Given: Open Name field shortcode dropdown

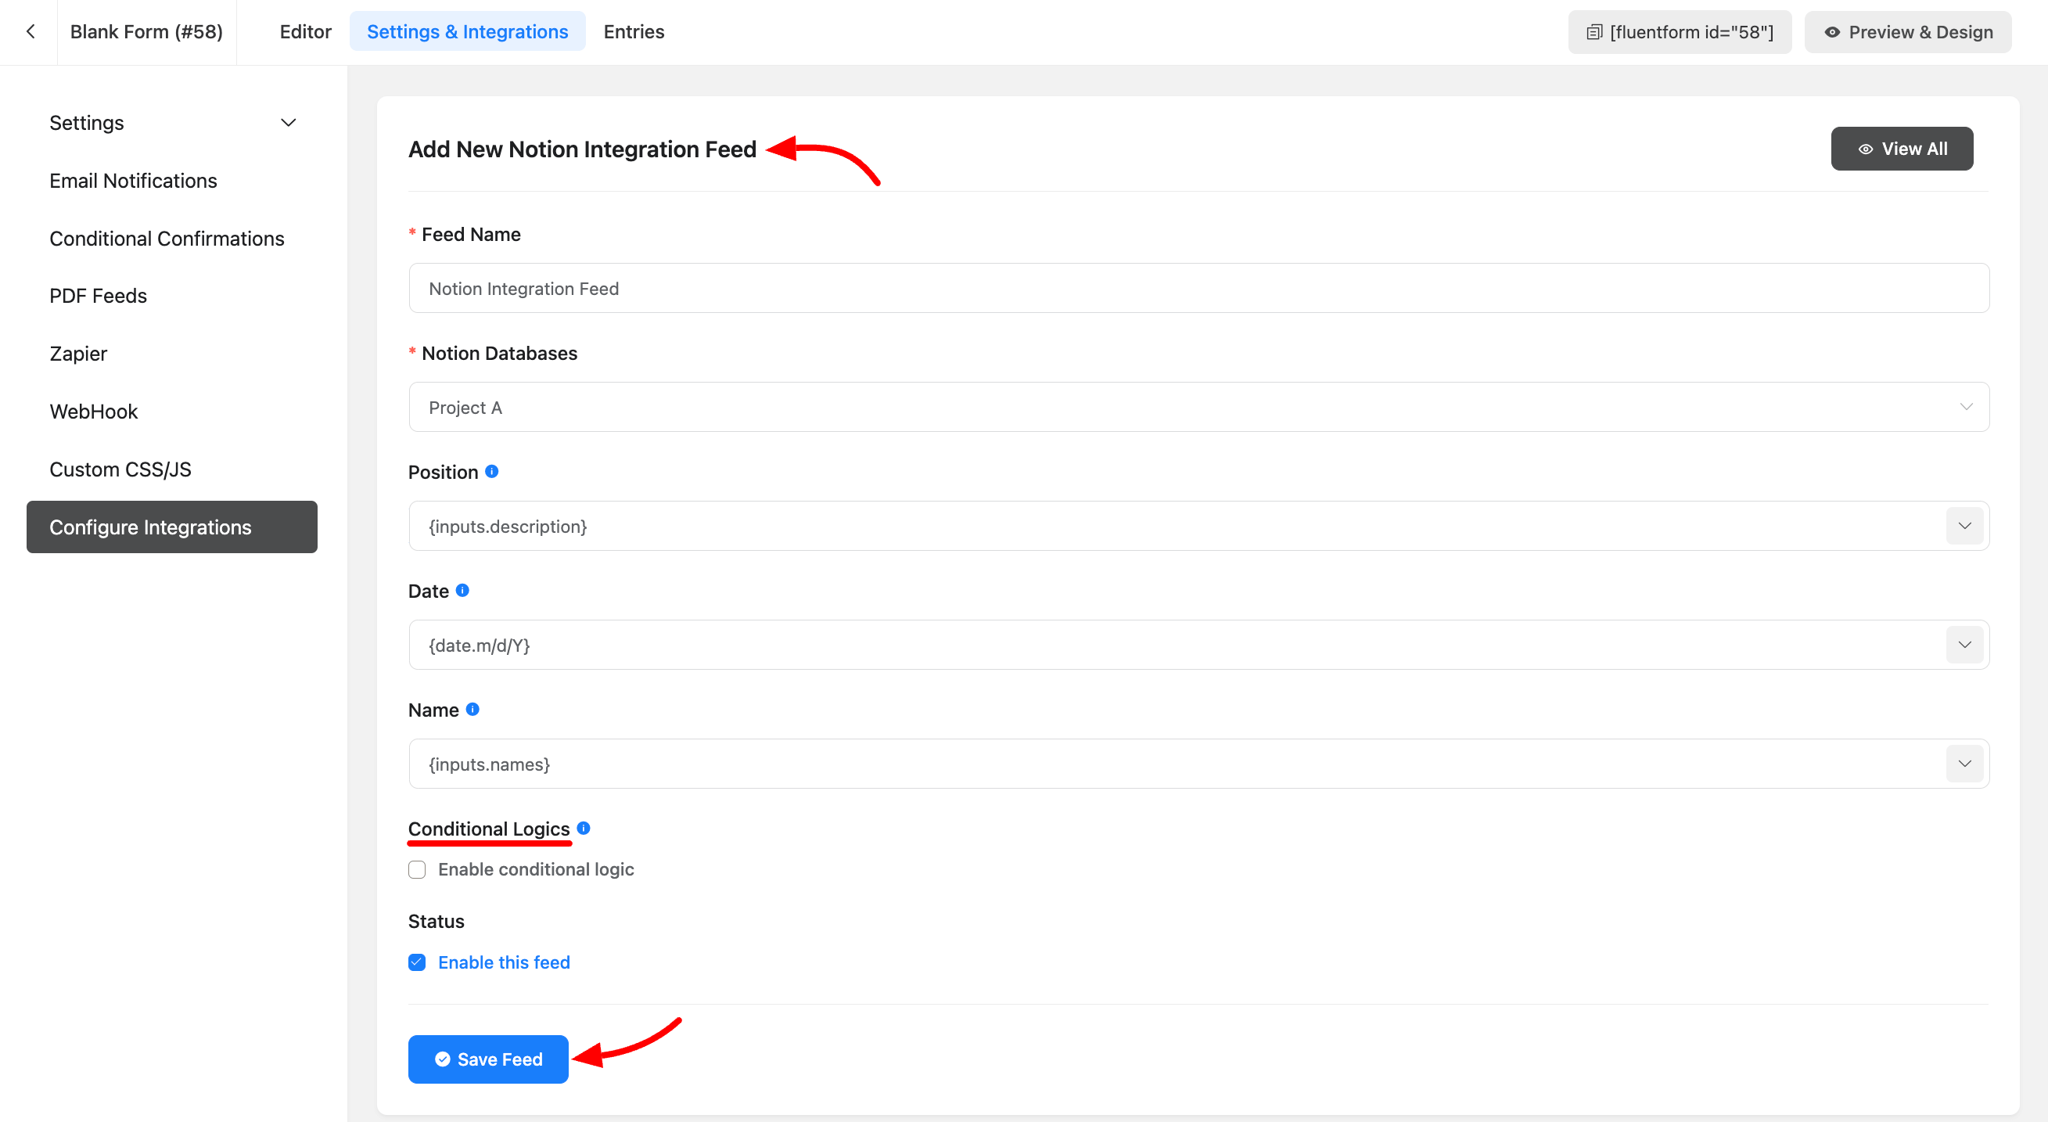Looking at the screenshot, I should 1964,764.
